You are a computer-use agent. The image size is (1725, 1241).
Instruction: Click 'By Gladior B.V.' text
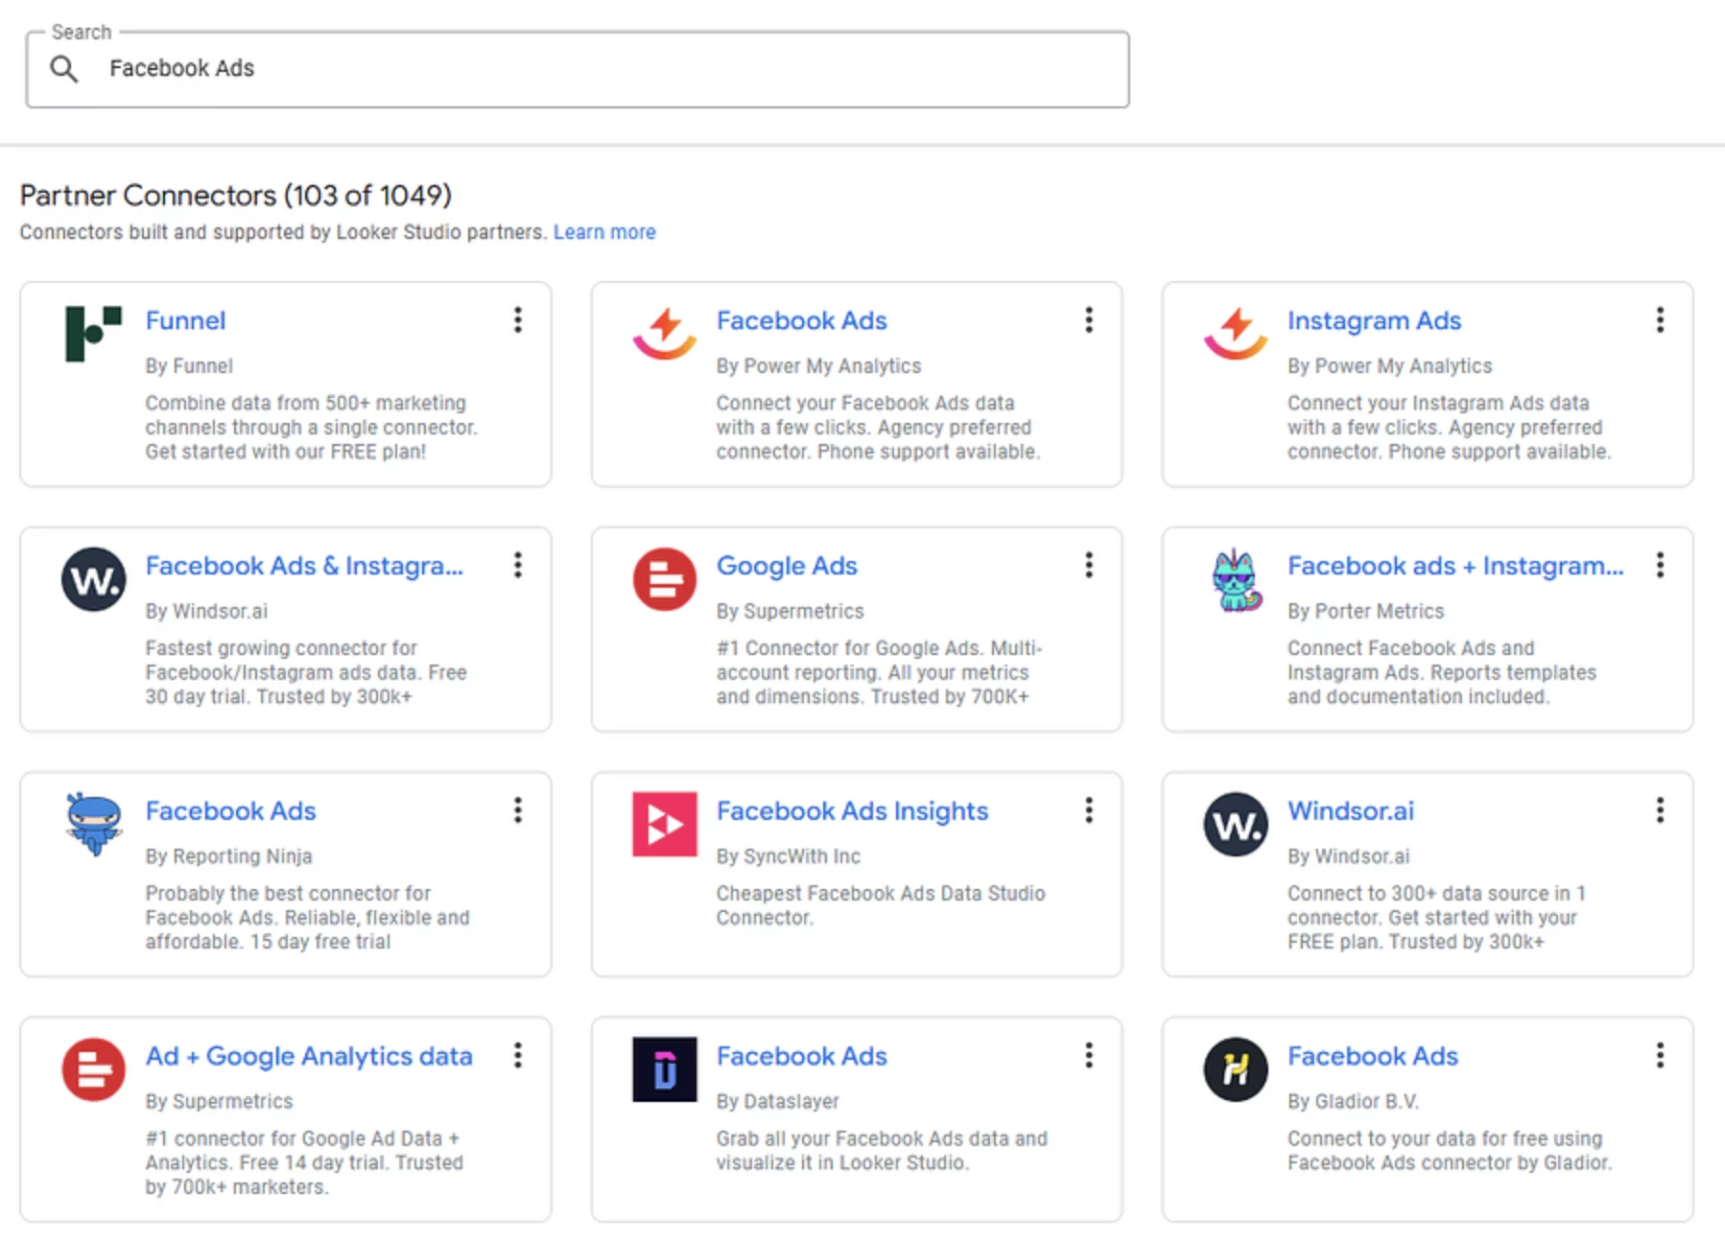click(x=1353, y=1101)
